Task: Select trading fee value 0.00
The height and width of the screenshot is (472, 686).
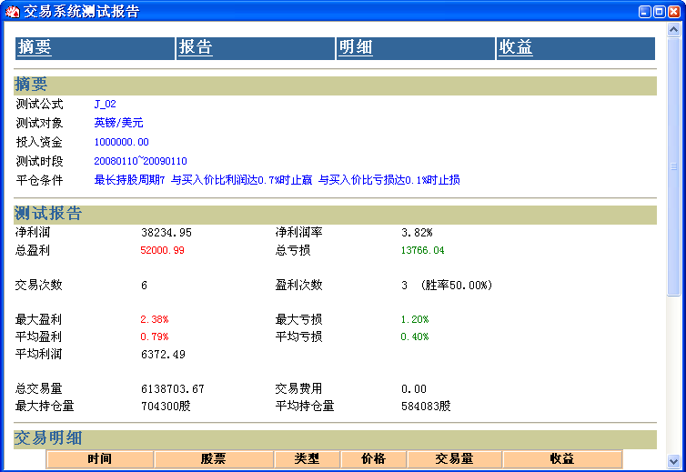Action: tap(414, 389)
